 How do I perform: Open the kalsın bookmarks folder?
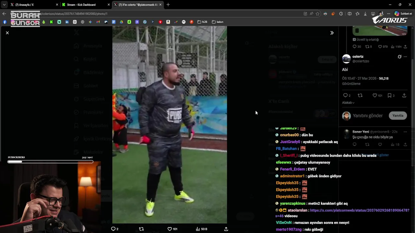(218, 22)
